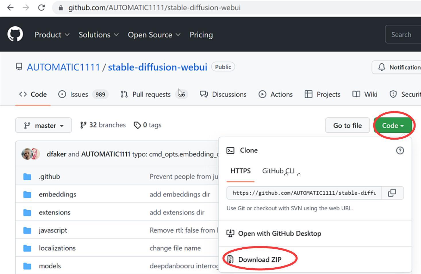Open the GitHub home logo
Screen dimensions: 421x274
[x=15, y=34]
